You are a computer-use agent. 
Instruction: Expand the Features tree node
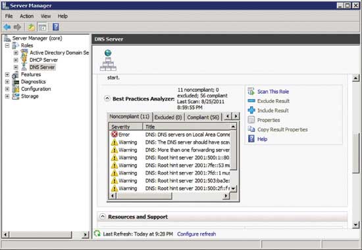click(x=7, y=75)
